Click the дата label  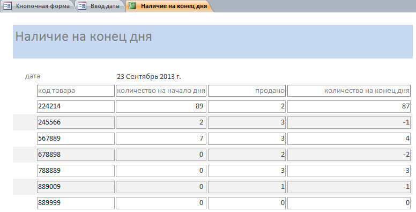coord(33,76)
